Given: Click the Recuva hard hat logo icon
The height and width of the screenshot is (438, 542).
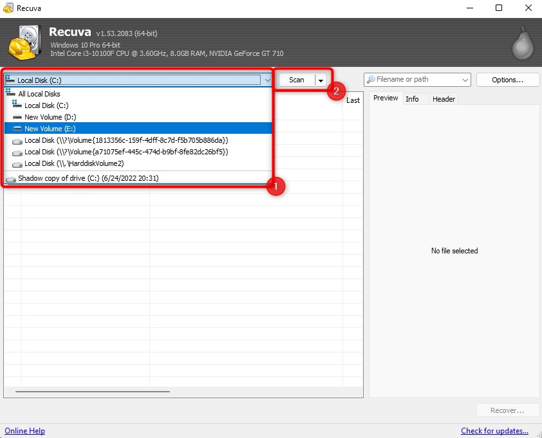Looking at the screenshot, I should pos(25,42).
